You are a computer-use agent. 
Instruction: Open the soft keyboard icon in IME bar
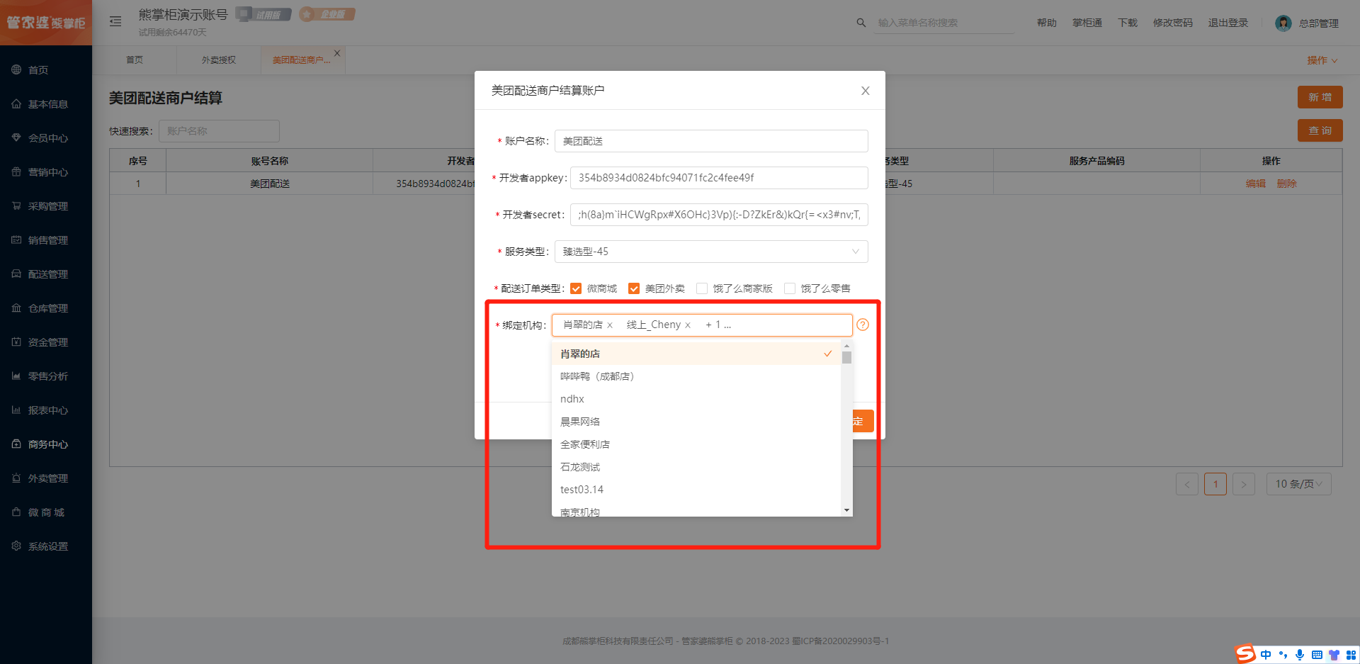pyautogui.click(x=1317, y=655)
